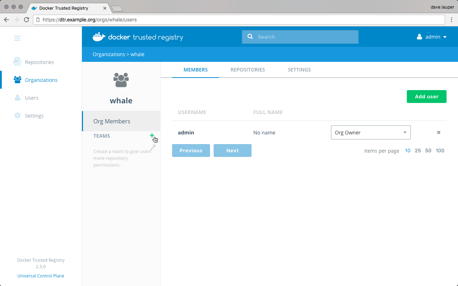Viewport: 458px width, 286px height.
Task: Go back using browser back arrow
Action: click(x=6, y=20)
